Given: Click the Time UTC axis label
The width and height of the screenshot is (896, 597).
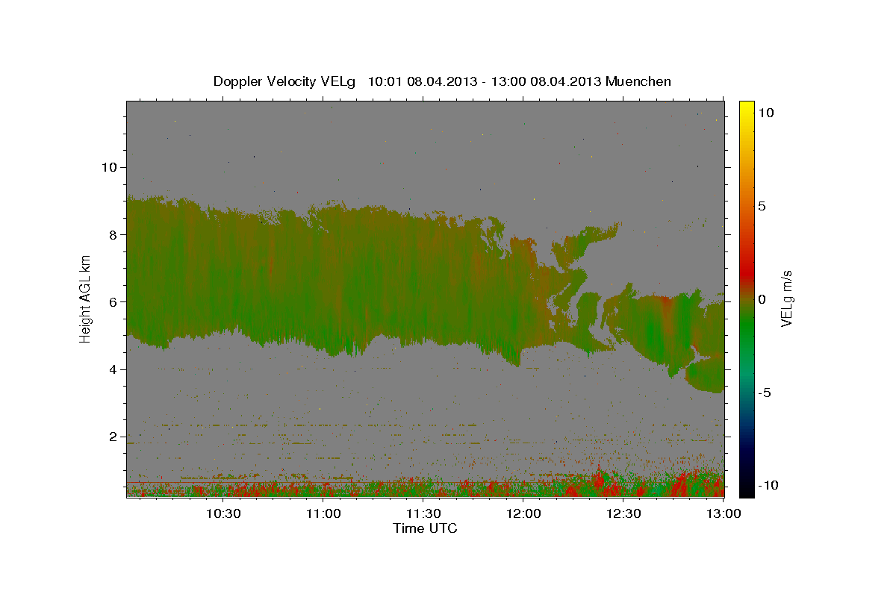Looking at the screenshot, I should [x=425, y=528].
